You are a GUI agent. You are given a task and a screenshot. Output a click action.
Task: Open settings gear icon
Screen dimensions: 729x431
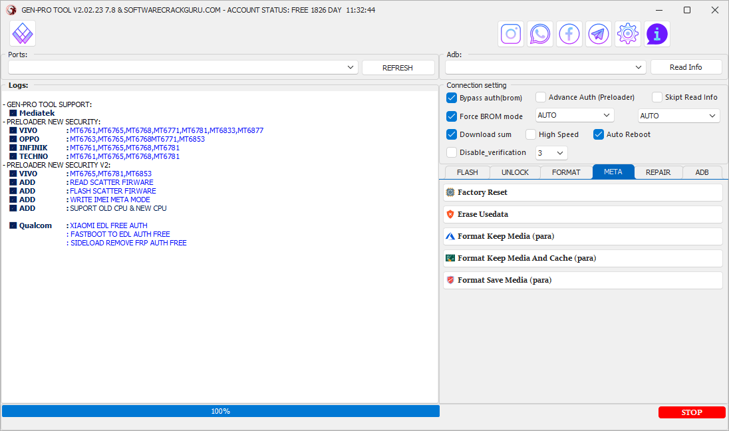[628, 34]
